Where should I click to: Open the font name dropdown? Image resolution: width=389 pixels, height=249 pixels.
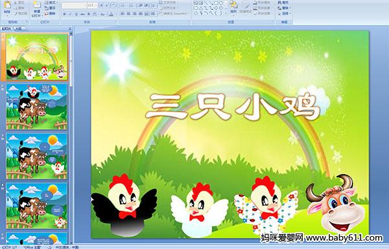(74, 5)
